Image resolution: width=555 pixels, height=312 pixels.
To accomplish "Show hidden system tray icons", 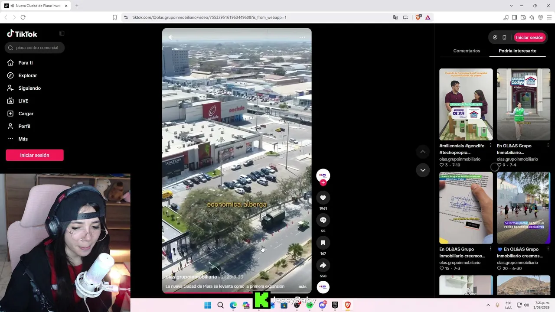I will coord(488,305).
